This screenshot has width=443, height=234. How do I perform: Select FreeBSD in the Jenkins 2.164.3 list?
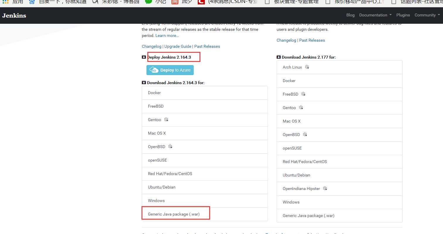(205, 106)
